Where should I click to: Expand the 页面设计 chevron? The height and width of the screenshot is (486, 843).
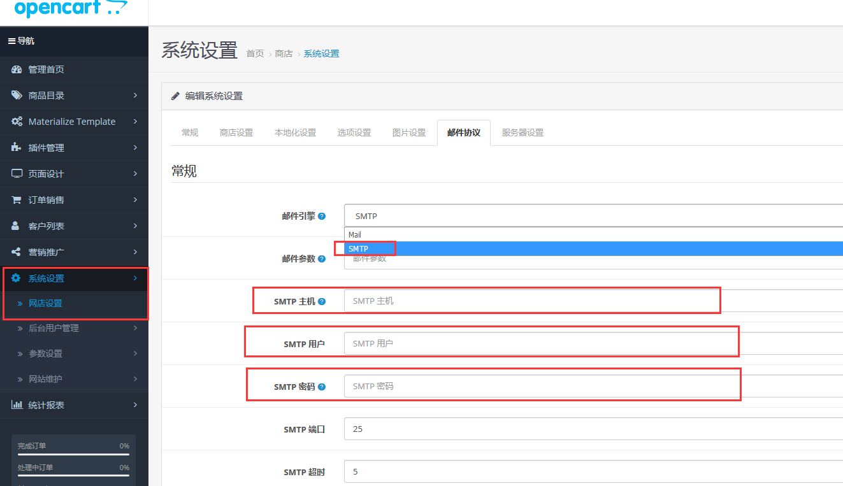135,174
